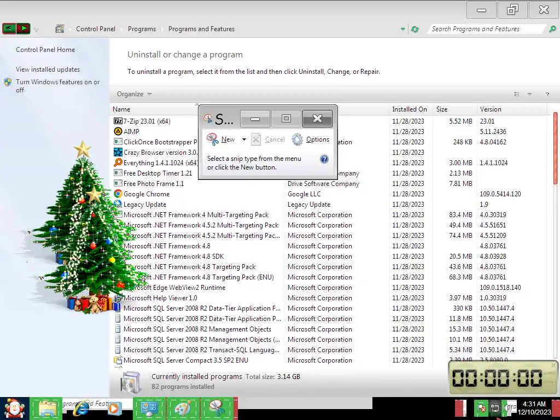Open Control Panel Home link
This screenshot has height=420, width=560.
(x=45, y=50)
